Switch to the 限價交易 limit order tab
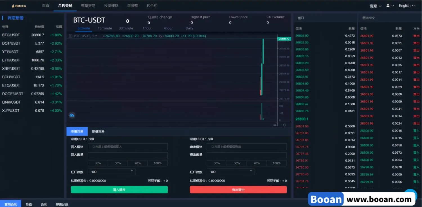The height and width of the screenshot is (207, 422). click(98, 131)
